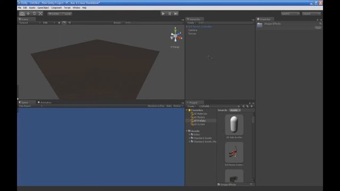Viewport: 340px width, 191px height.
Task: Select the 3rd Person Controller prefab thumbnail
Action: [x=234, y=152]
